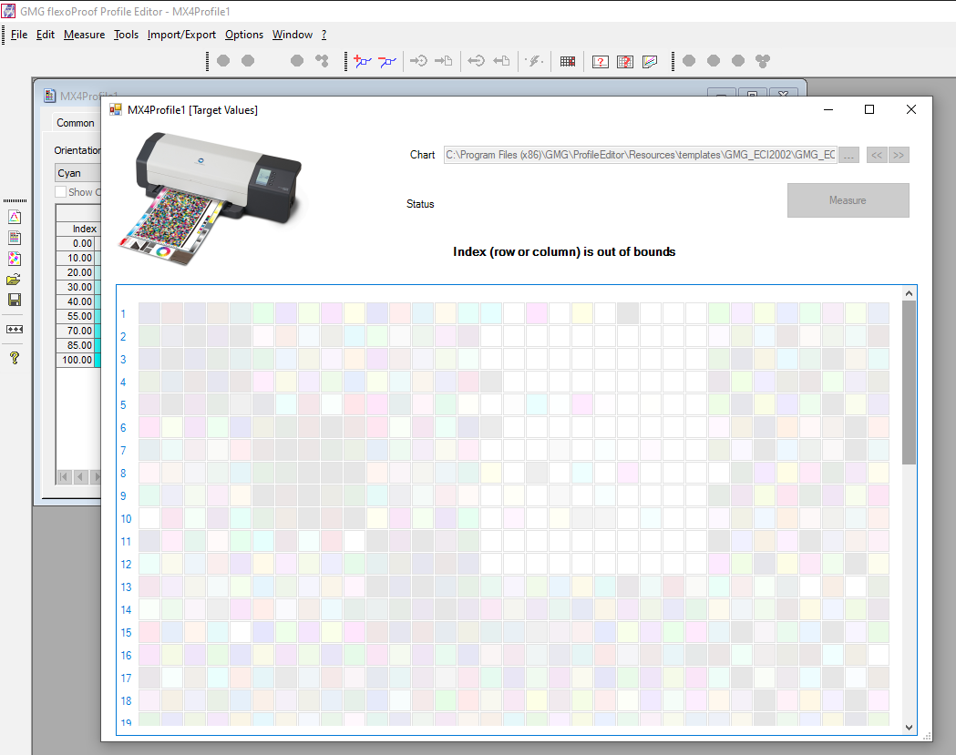Click the right-arrow-to-document toolbar icon
This screenshot has width=956, height=755.
[x=443, y=61]
